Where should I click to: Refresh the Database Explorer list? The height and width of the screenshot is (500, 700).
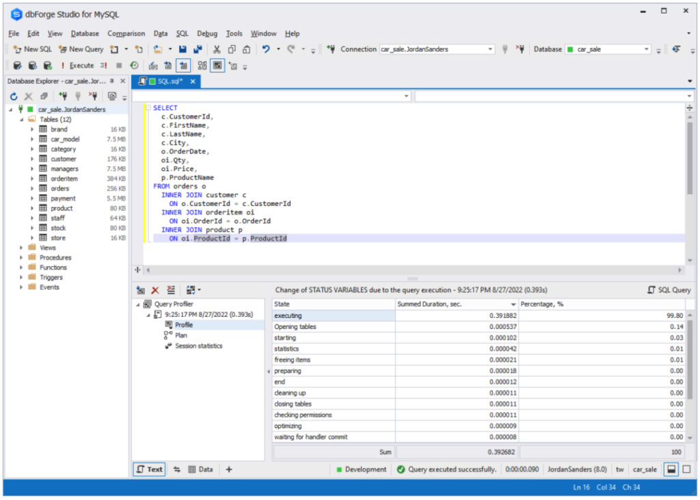(x=12, y=96)
